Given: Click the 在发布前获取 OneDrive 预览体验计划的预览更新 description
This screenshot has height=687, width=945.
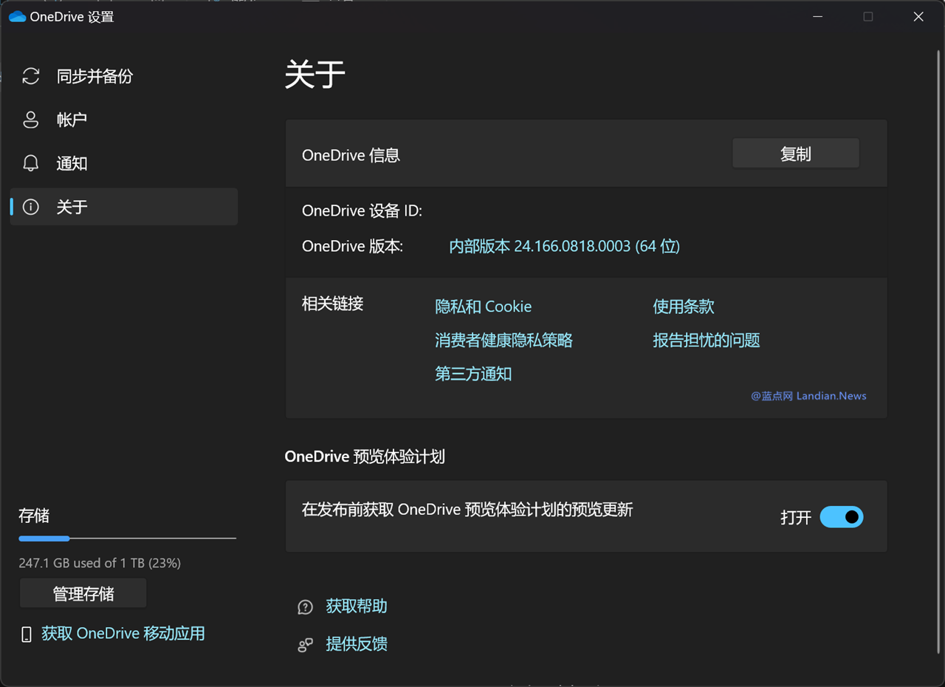Looking at the screenshot, I should [x=467, y=510].
